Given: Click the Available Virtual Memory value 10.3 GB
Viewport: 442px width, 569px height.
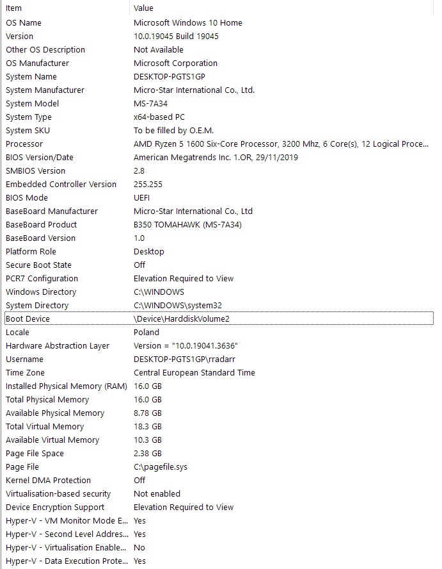Looking at the screenshot, I should tap(148, 440).
